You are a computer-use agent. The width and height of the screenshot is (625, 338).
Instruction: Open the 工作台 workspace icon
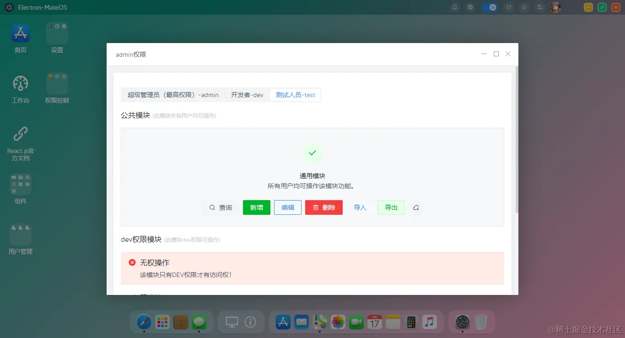pos(20,88)
